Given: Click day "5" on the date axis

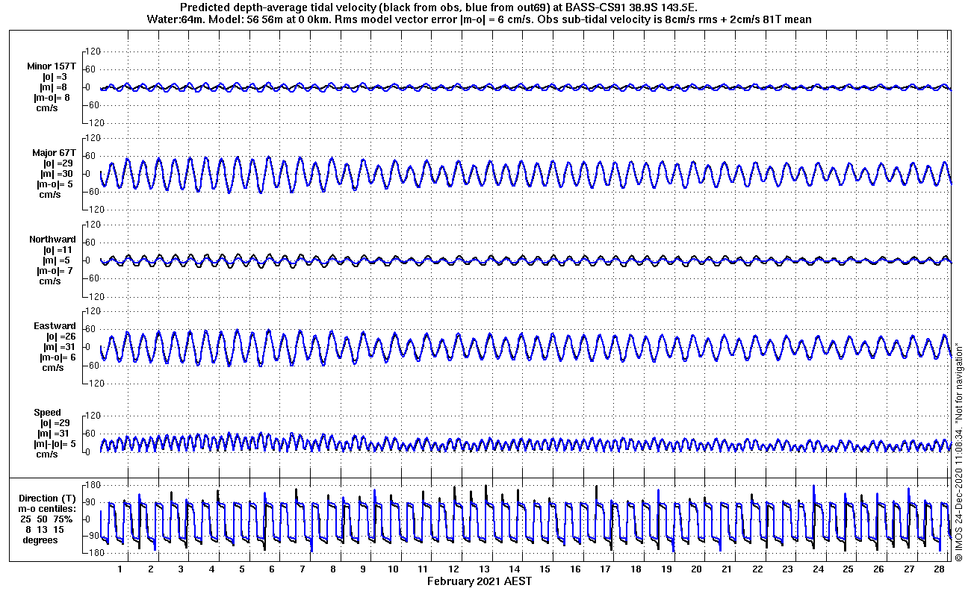Looking at the screenshot, I should tap(241, 569).
